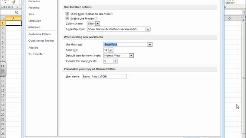The image size is (246, 138).
Task: Select row 13 header
Action: point(3,81)
